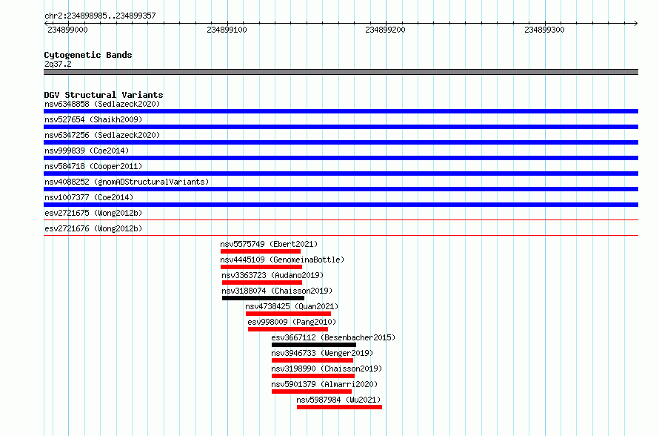659x436 pixels.
Task: Open the nsv3946733 (Wenger2019) label
Action: pyautogui.click(x=322, y=353)
